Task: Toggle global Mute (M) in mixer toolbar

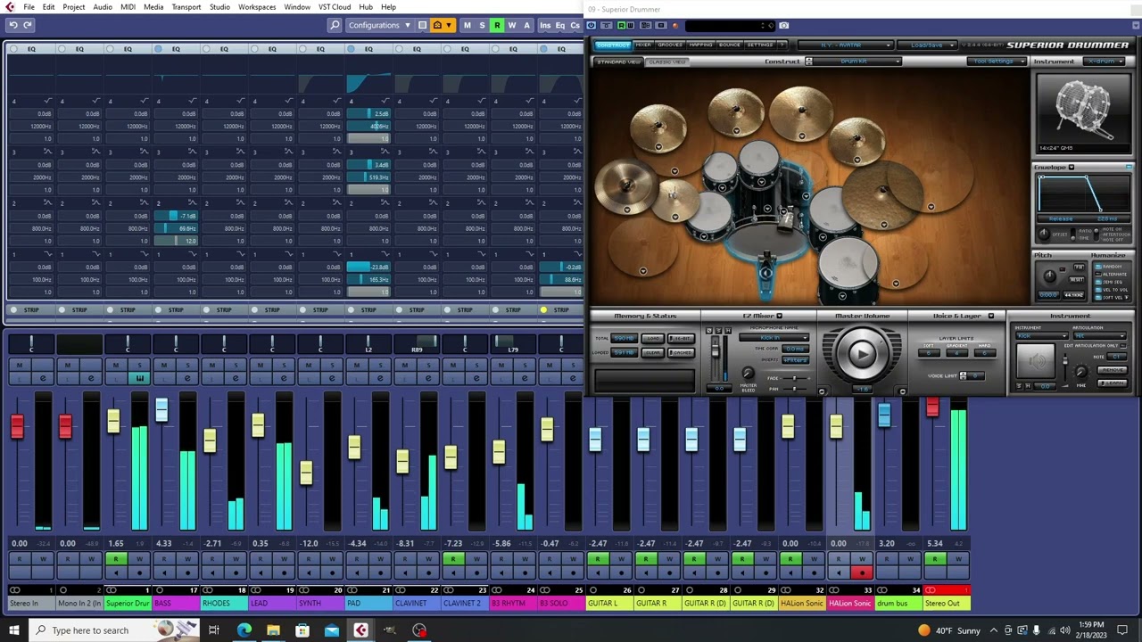Action: [x=467, y=25]
